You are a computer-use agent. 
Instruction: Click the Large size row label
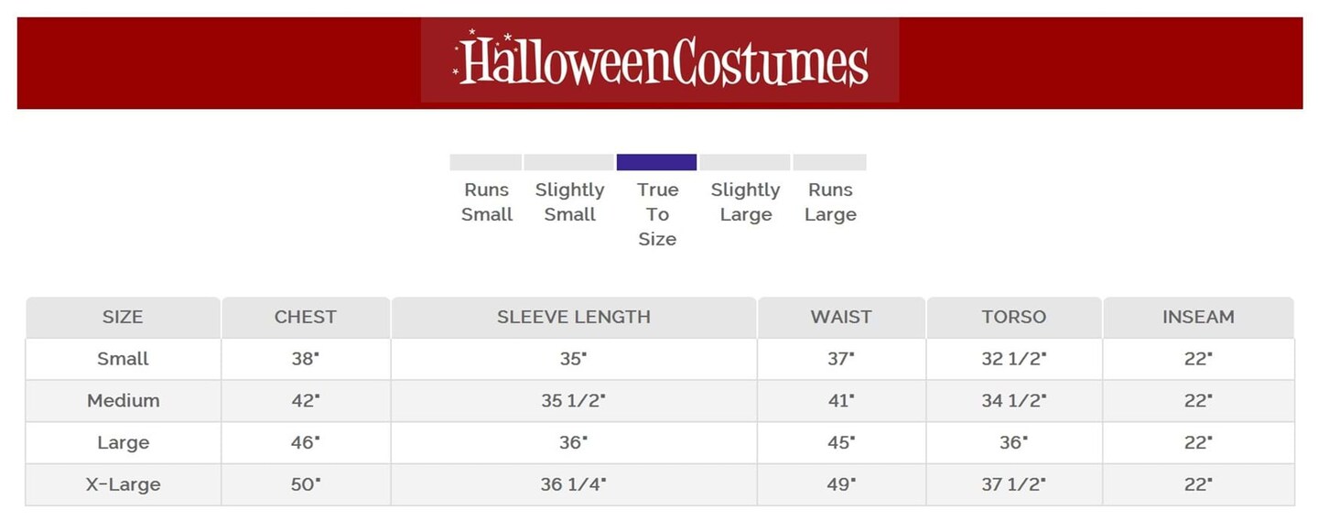pyautogui.click(x=123, y=443)
